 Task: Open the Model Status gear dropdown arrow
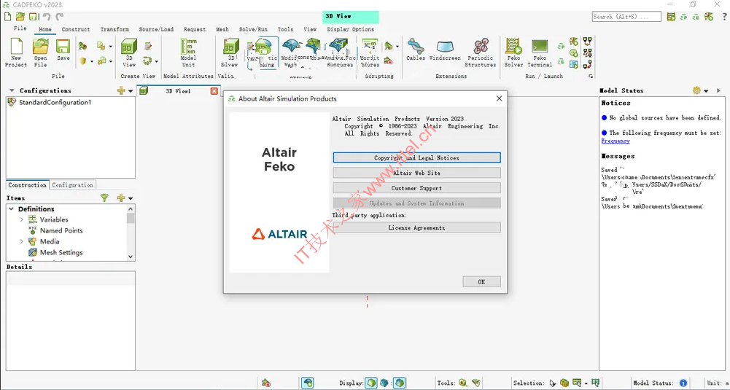pos(706,90)
